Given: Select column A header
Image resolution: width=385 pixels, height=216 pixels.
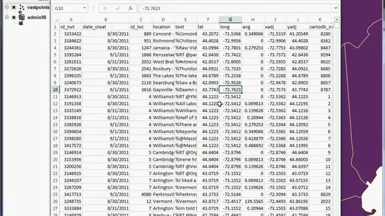Looking at the screenshot, I should [71, 20].
